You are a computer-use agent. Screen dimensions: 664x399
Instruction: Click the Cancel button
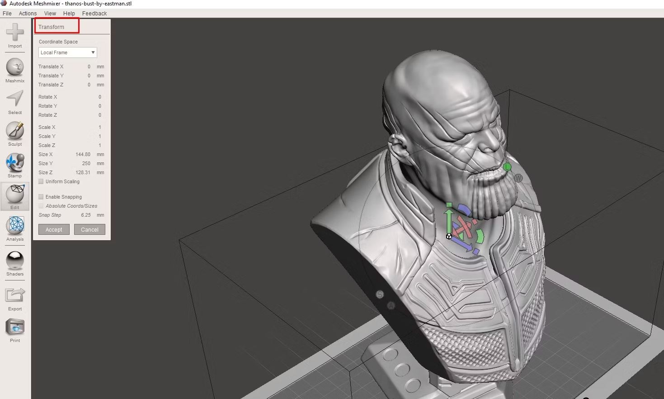click(89, 229)
